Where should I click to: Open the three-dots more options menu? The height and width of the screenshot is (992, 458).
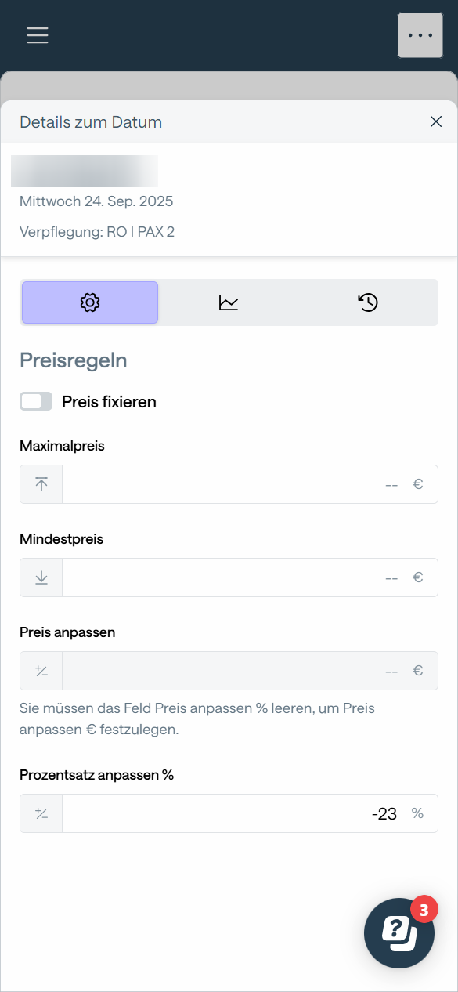point(420,35)
